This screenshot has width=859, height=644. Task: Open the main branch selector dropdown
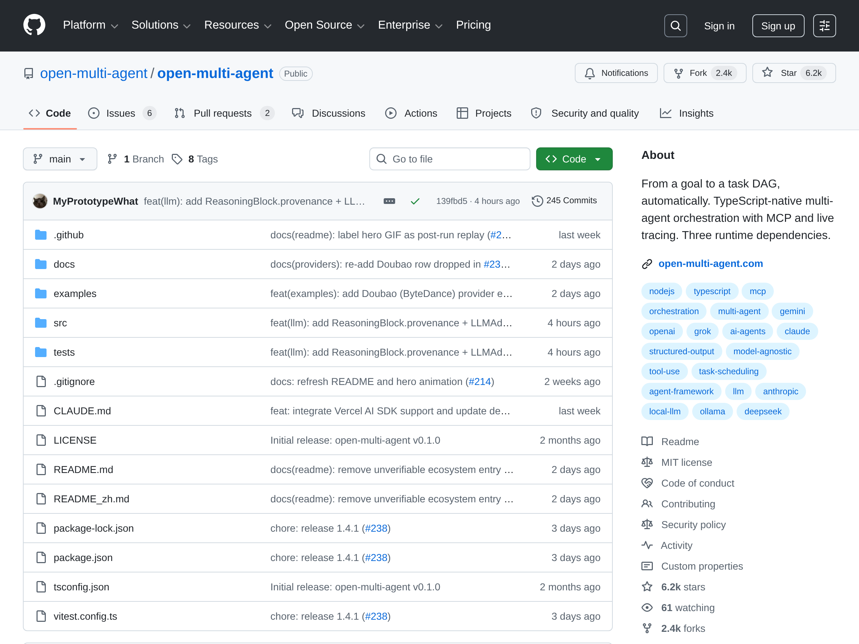pos(60,159)
